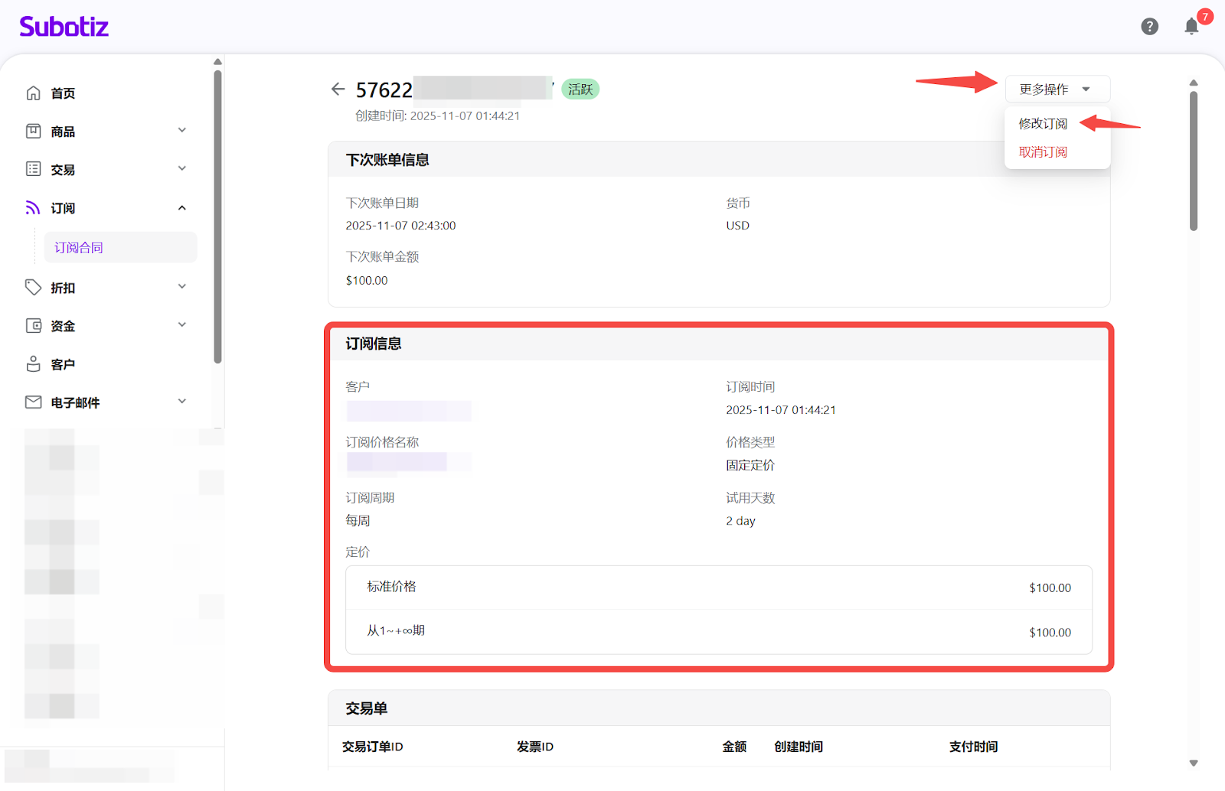Image resolution: width=1225 pixels, height=791 pixels.
Task: Open the notifications bell icon
Action: [x=1191, y=27]
